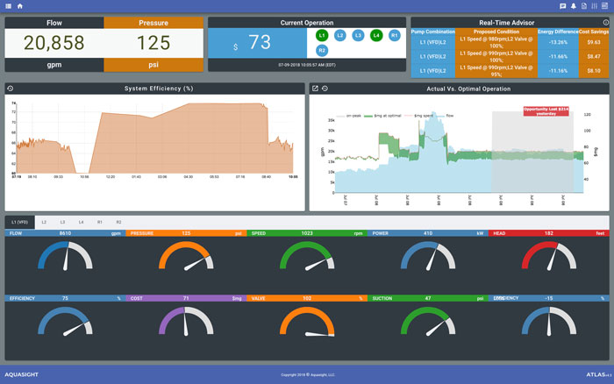614x384 pixels.
Task: Toggle the flow legend entry
Action: [x=445, y=116]
